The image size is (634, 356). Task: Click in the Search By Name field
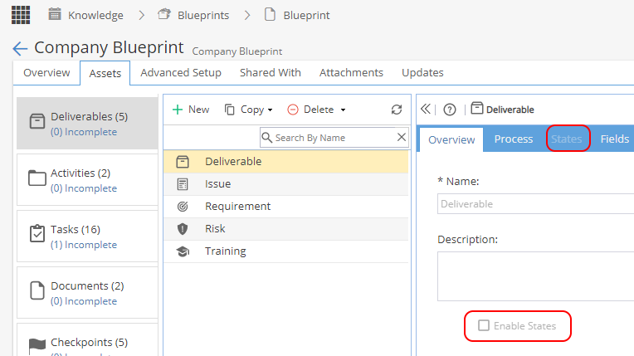point(334,138)
